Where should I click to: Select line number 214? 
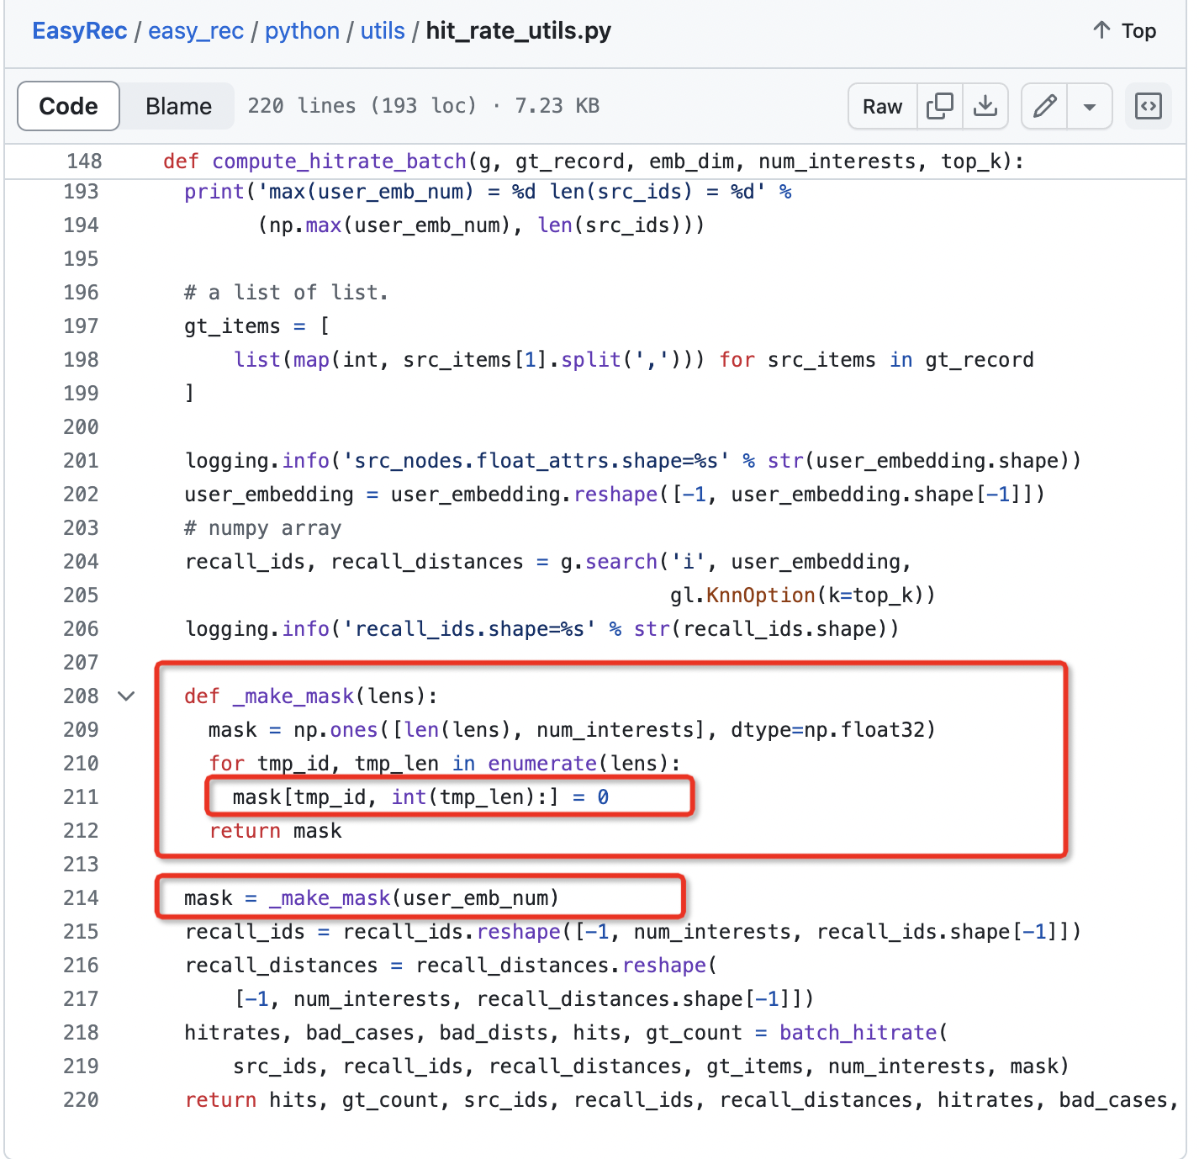coord(82,898)
